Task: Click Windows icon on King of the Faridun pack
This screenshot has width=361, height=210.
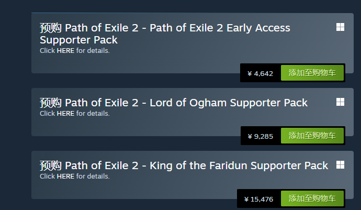Action: point(340,165)
